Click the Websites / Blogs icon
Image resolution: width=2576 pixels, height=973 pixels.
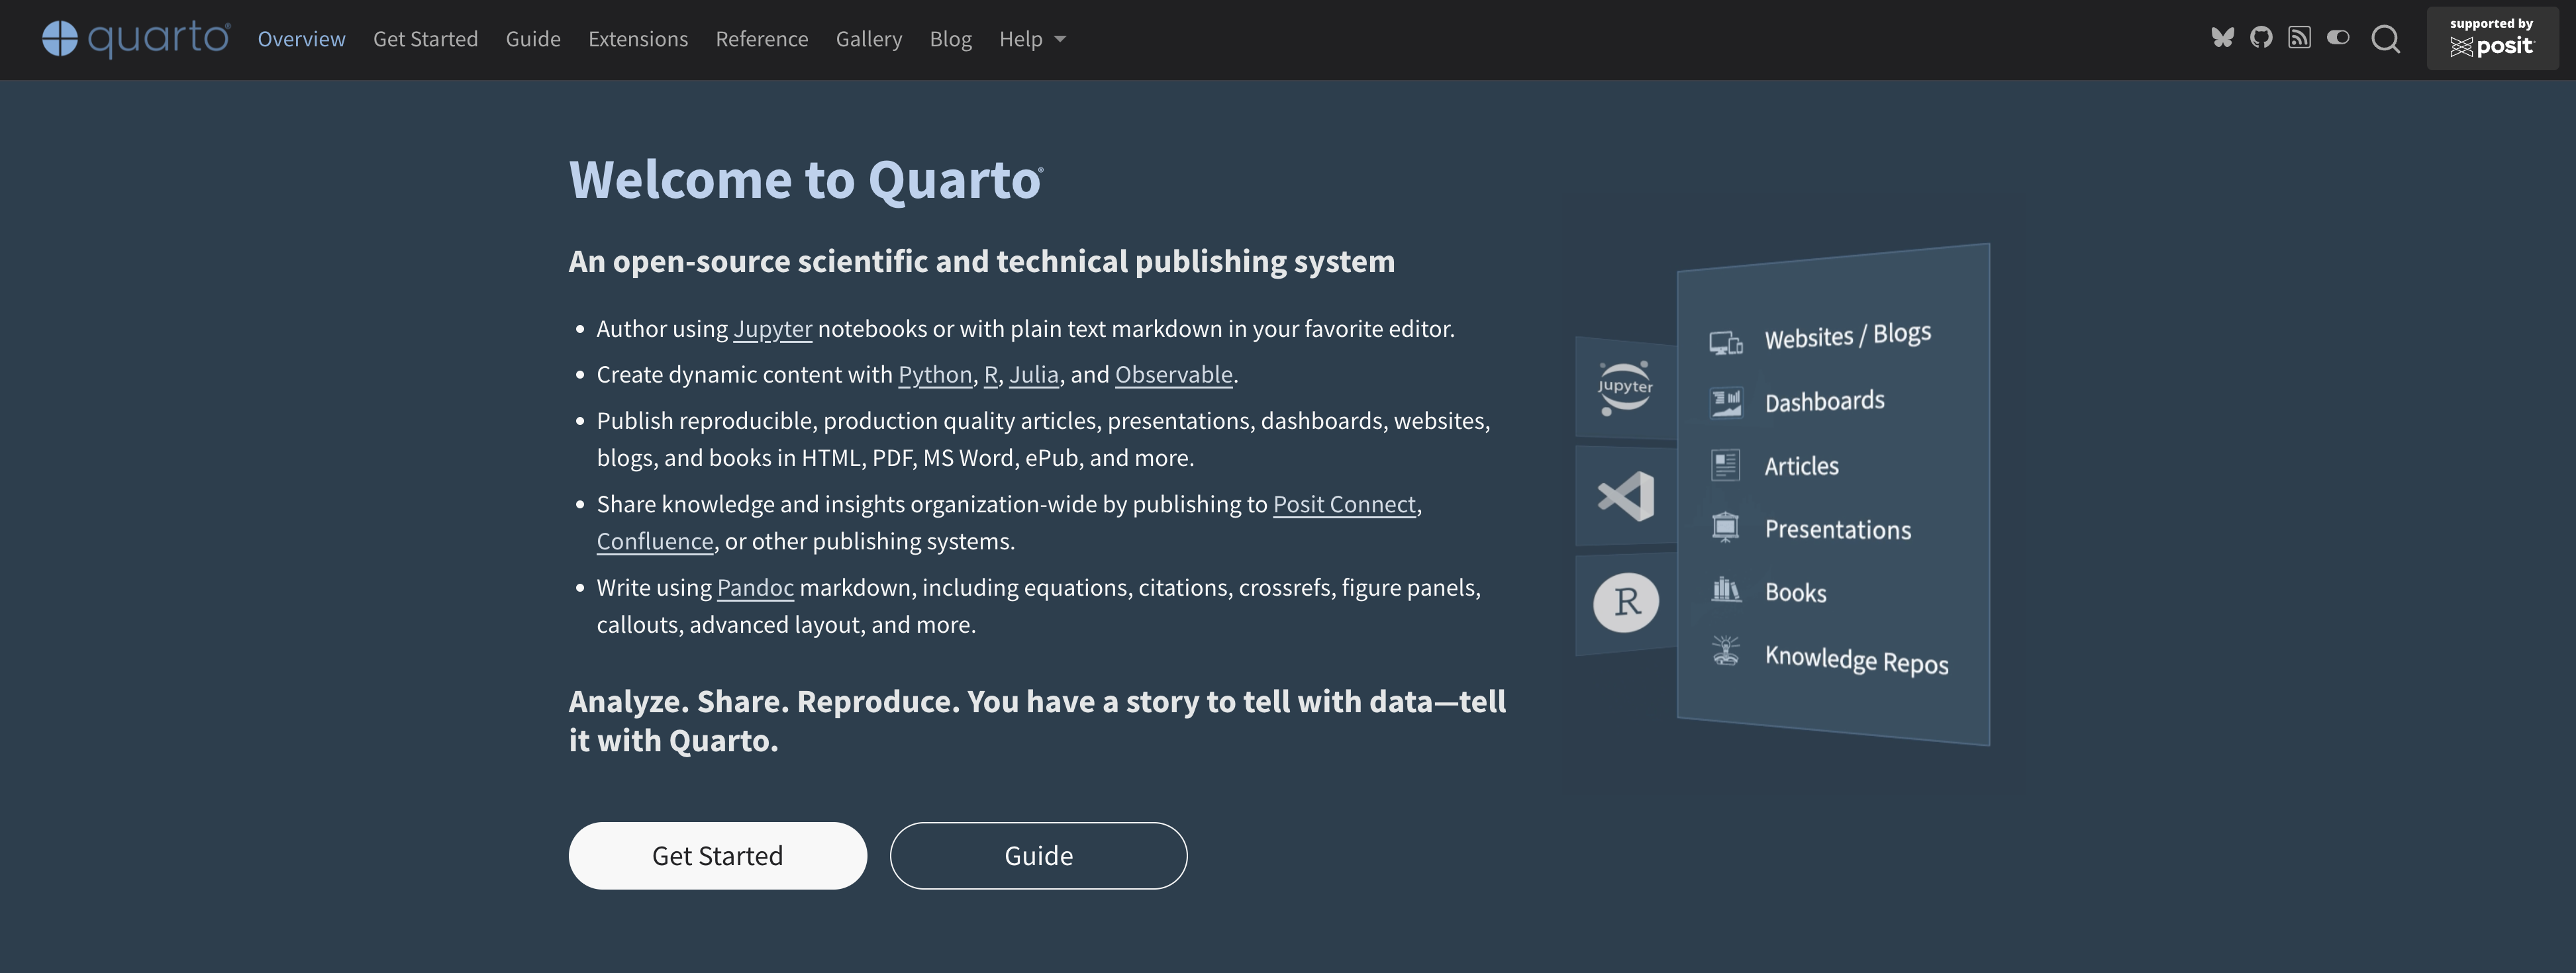tap(1725, 343)
